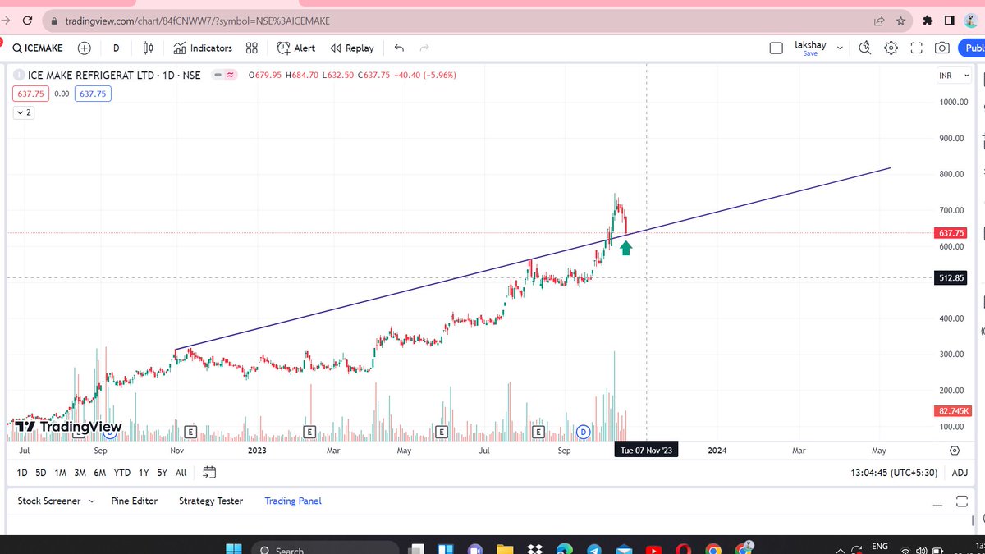The height and width of the screenshot is (554, 985).
Task: Save the lakshay chart layout
Action: tap(810, 53)
